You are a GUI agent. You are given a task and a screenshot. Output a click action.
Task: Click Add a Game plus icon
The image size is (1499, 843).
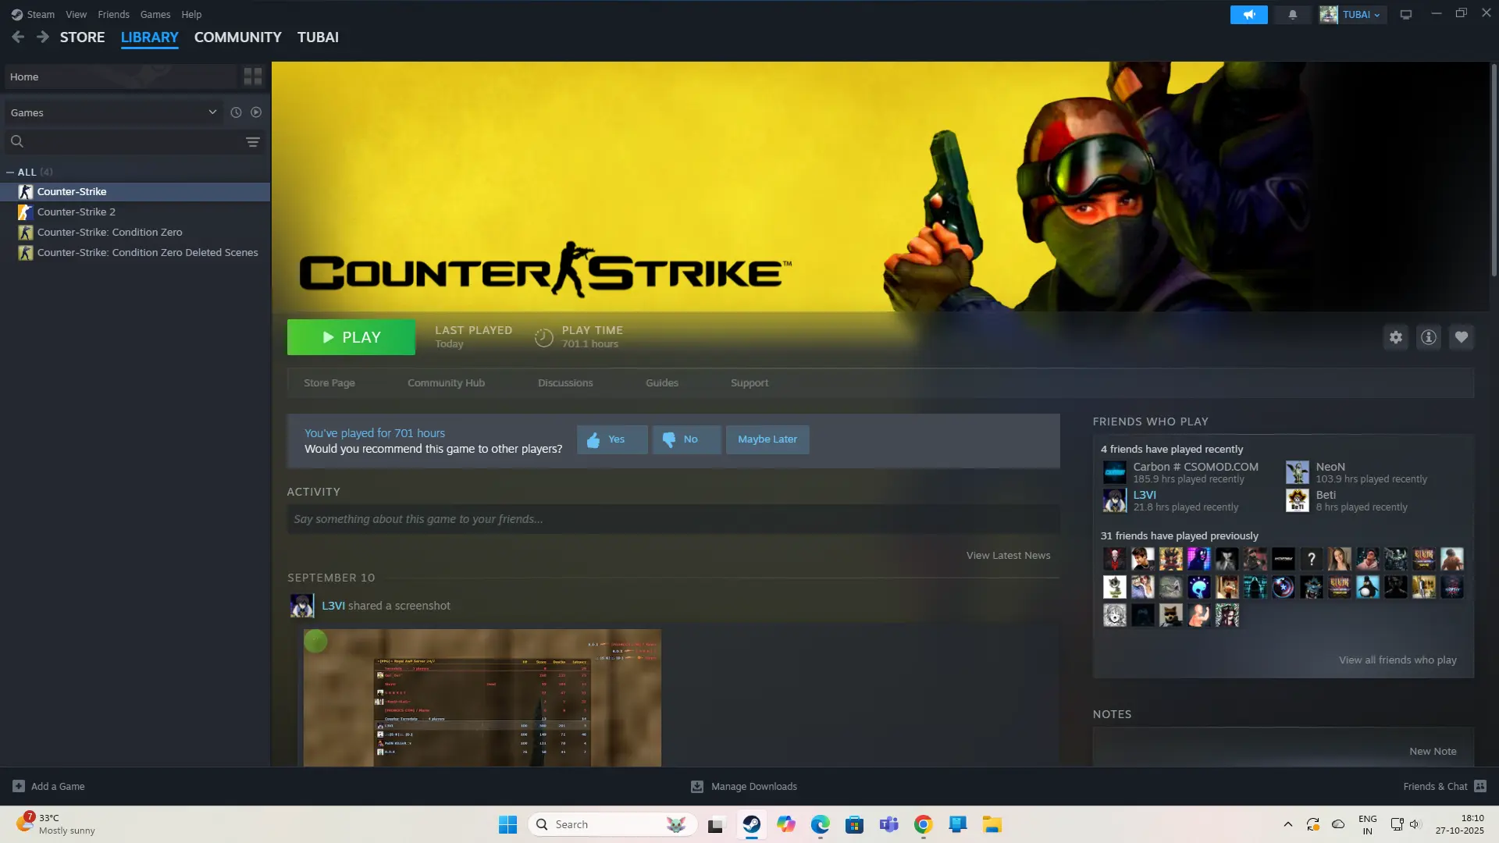tap(19, 786)
